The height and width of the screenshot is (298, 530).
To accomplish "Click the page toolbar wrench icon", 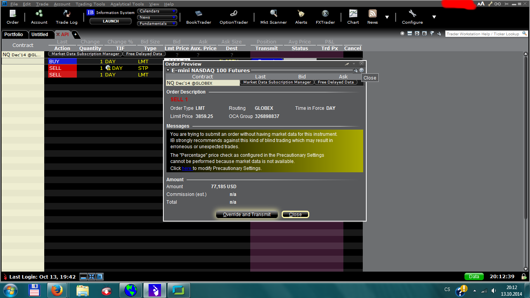I will pos(439,34).
